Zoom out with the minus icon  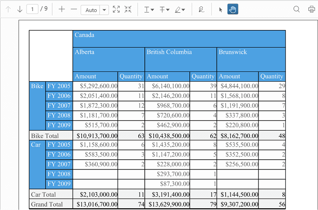74,9
